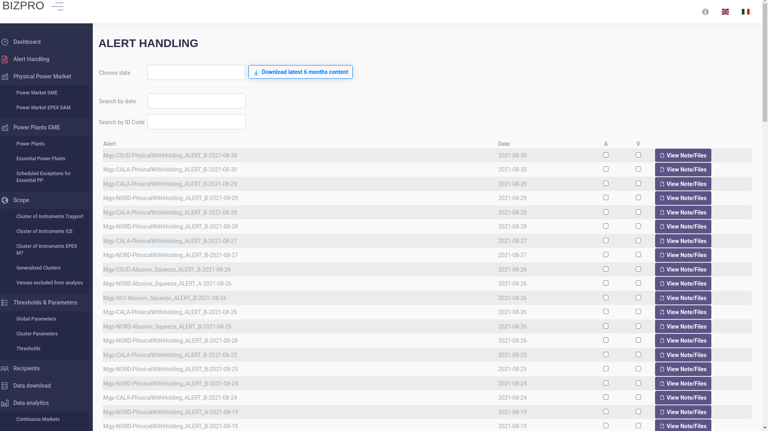Click the info circle icon in header

[705, 12]
